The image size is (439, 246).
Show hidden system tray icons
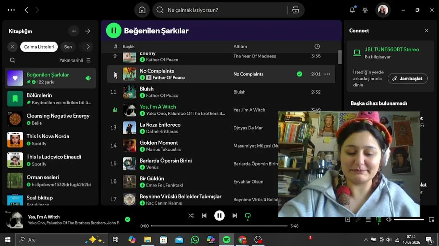pyautogui.click(x=365, y=240)
